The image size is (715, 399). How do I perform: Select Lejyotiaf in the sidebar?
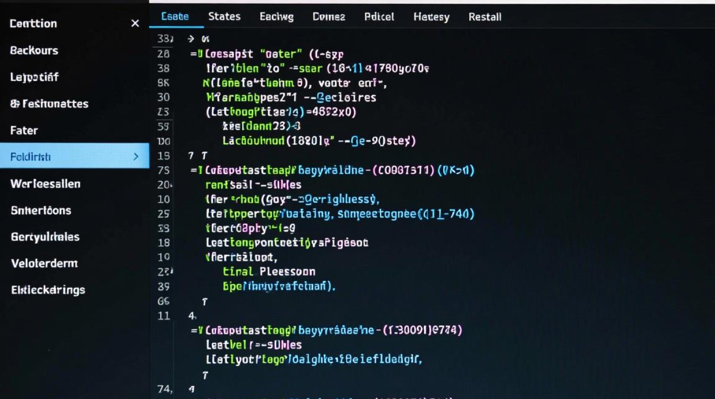pyautogui.click(x=34, y=77)
